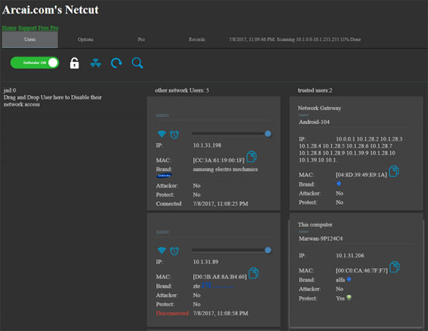This screenshot has height=331, width=428.
Task: Switch to the Options tab
Action: [86, 39]
